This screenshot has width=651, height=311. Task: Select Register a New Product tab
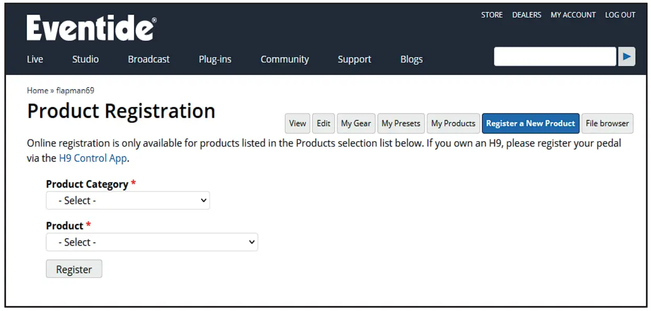(x=530, y=123)
